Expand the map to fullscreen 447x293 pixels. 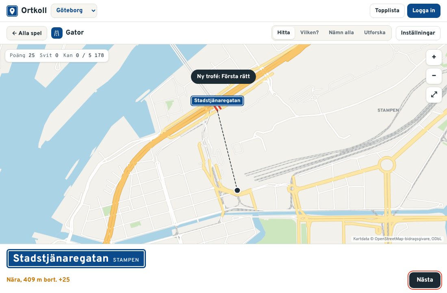(434, 94)
